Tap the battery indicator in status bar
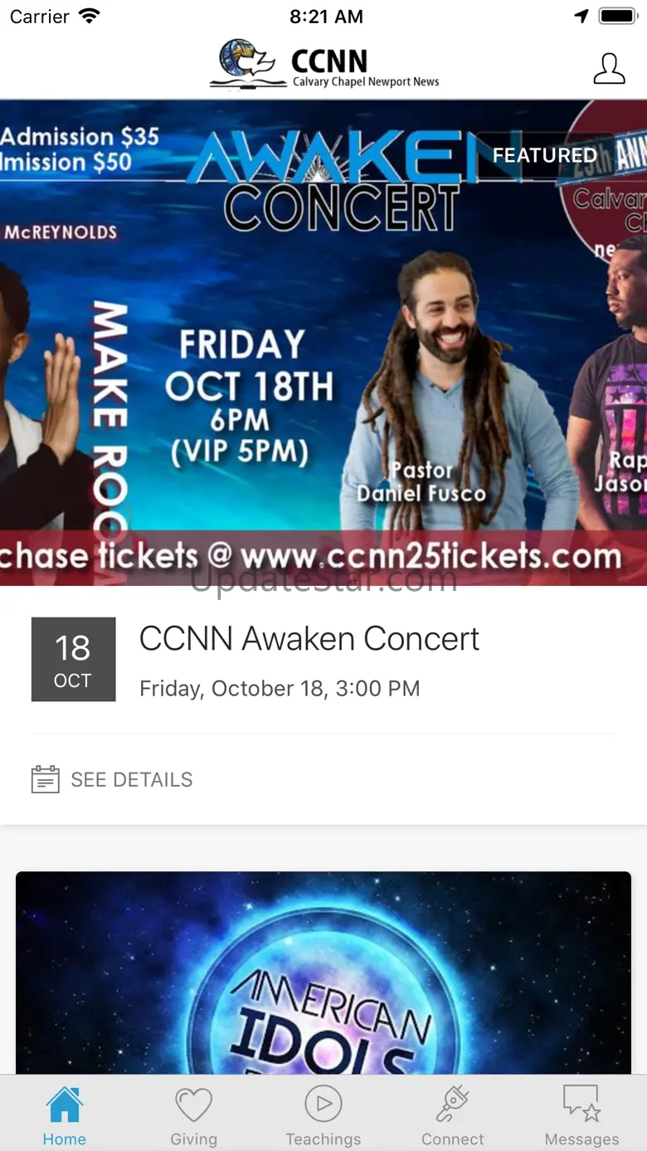 (618, 17)
